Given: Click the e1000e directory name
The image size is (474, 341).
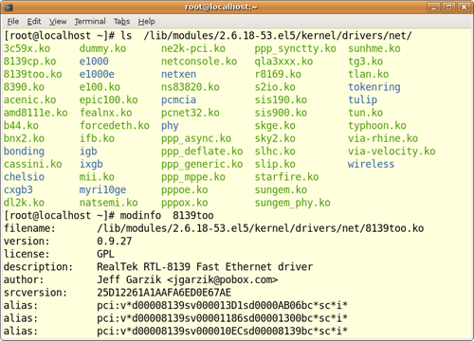Looking at the screenshot, I should (97, 74).
